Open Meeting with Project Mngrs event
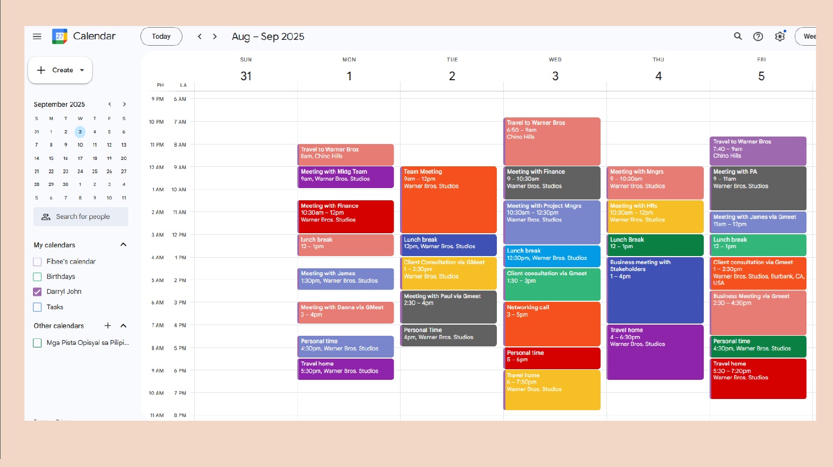Viewport: 833px width, 467px height. click(552, 222)
